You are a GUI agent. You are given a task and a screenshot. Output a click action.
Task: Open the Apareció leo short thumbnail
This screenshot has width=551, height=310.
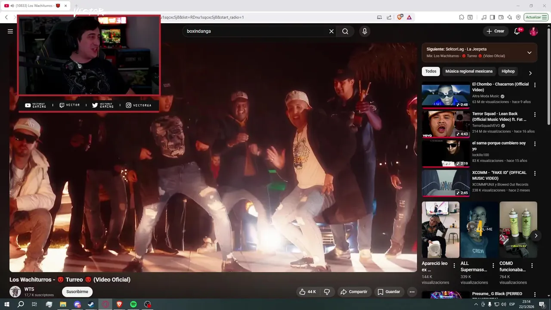pyautogui.click(x=440, y=229)
